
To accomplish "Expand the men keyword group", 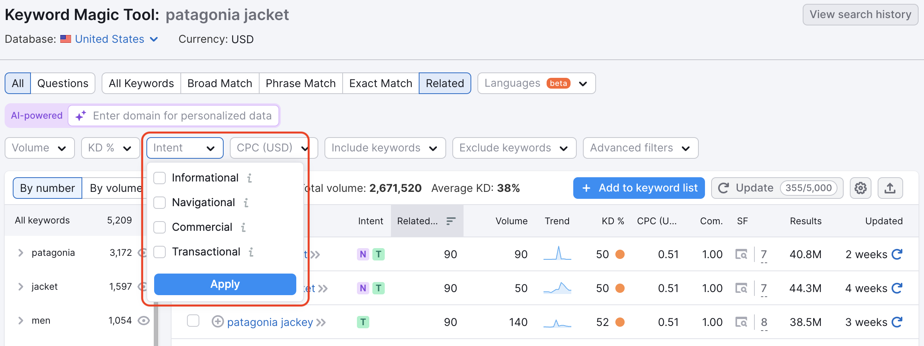I will coord(20,321).
